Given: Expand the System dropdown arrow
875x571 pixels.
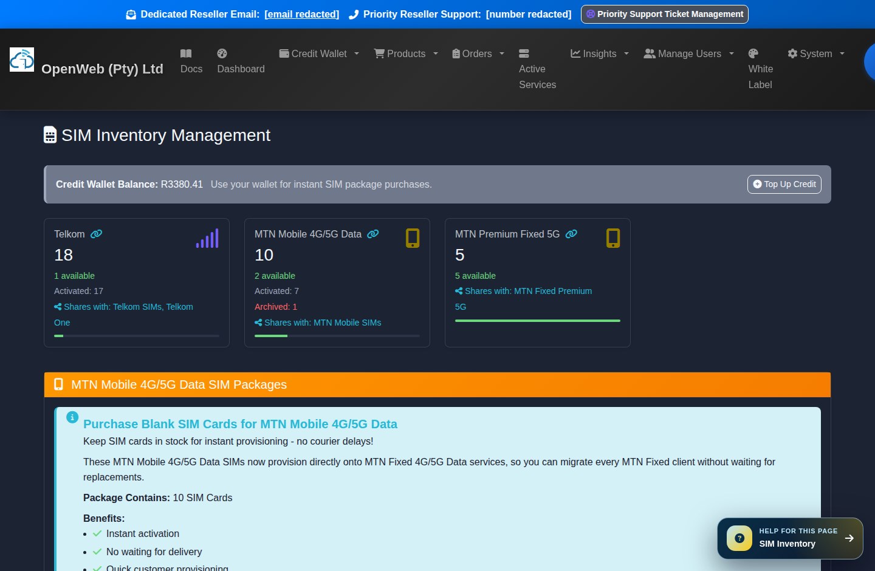Looking at the screenshot, I should (x=842, y=53).
